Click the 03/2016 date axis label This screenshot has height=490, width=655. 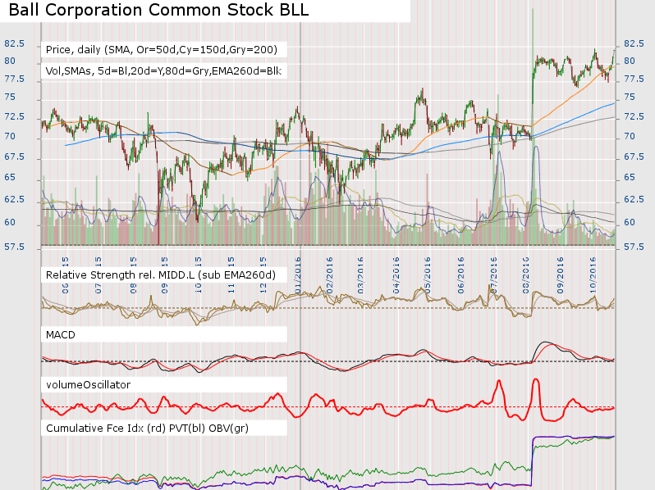tap(360, 275)
